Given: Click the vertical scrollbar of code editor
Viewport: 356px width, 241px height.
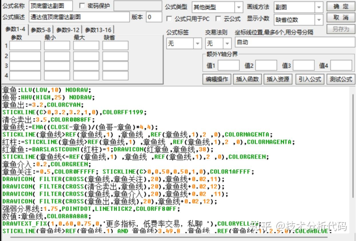Looking at the screenshot, I should click(353, 146).
